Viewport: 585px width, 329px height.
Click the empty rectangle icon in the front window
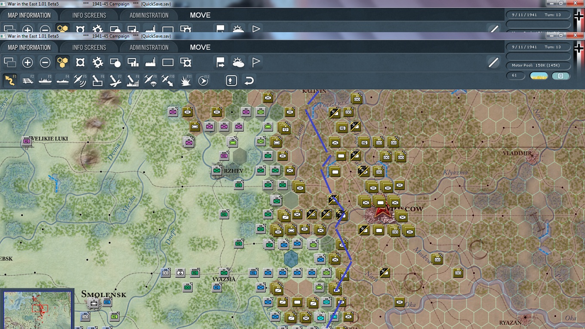pos(168,62)
